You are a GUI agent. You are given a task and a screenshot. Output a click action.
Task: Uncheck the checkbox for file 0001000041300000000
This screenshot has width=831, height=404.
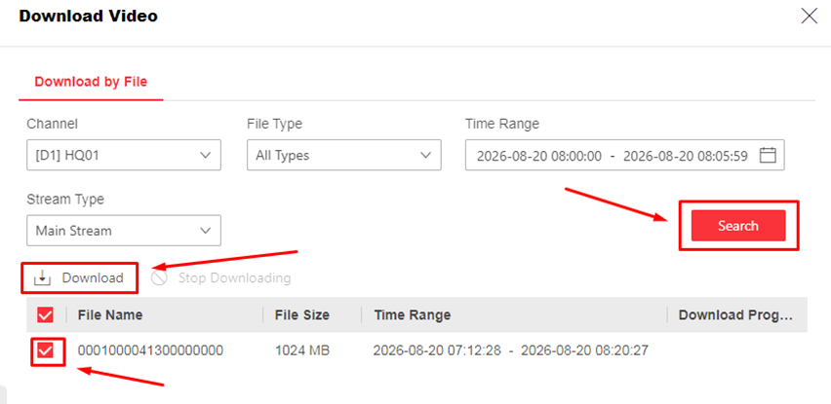46,350
